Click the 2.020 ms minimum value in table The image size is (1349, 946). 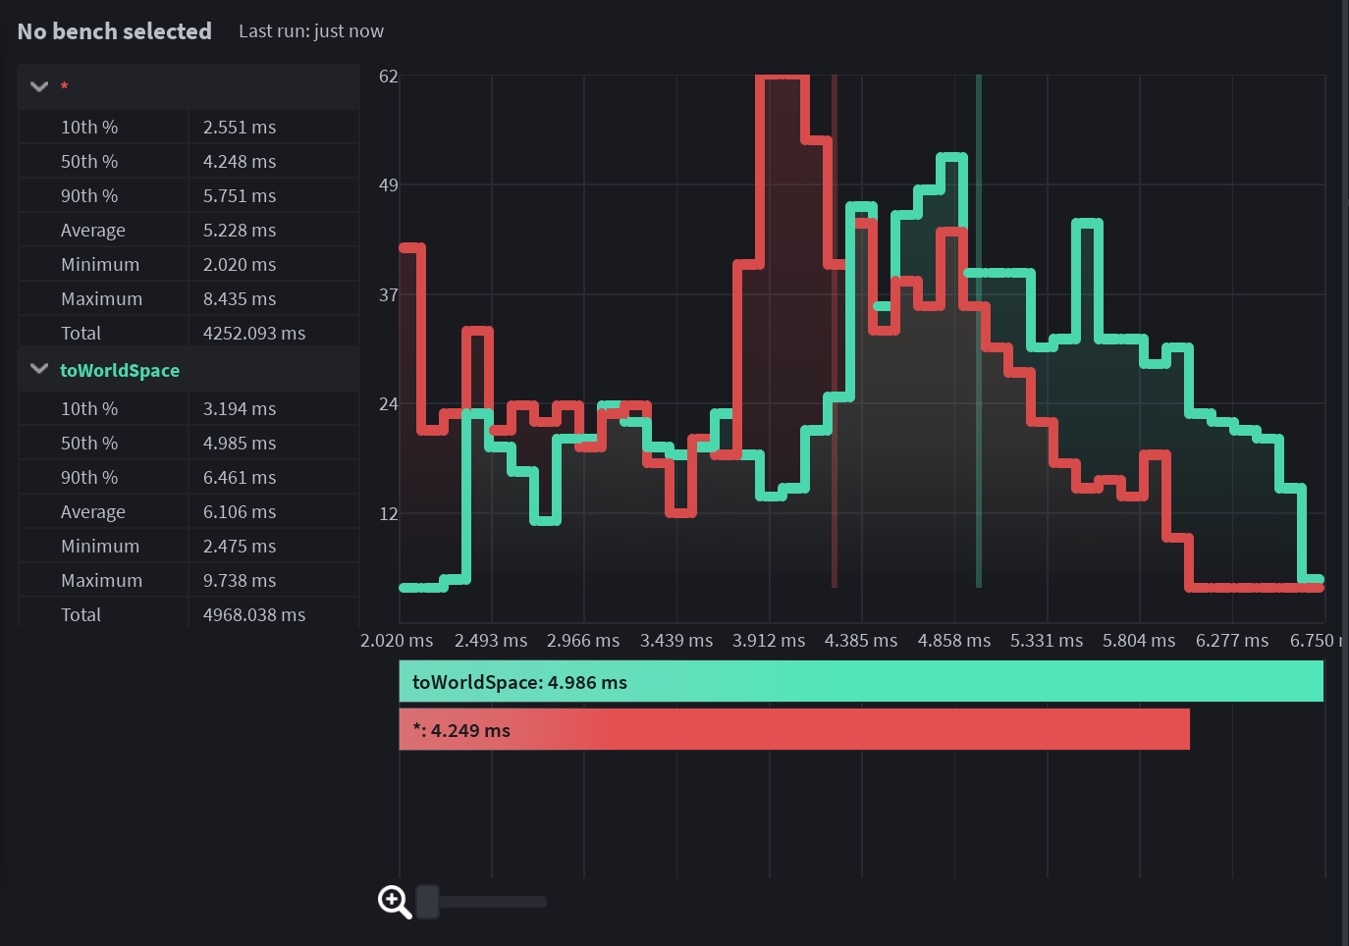240,265
